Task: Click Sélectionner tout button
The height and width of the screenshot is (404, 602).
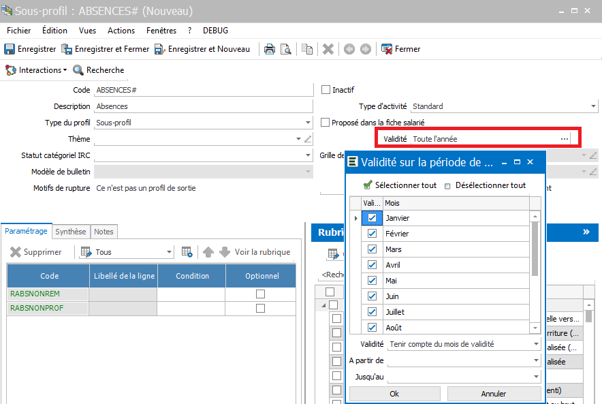Action: [x=400, y=185]
